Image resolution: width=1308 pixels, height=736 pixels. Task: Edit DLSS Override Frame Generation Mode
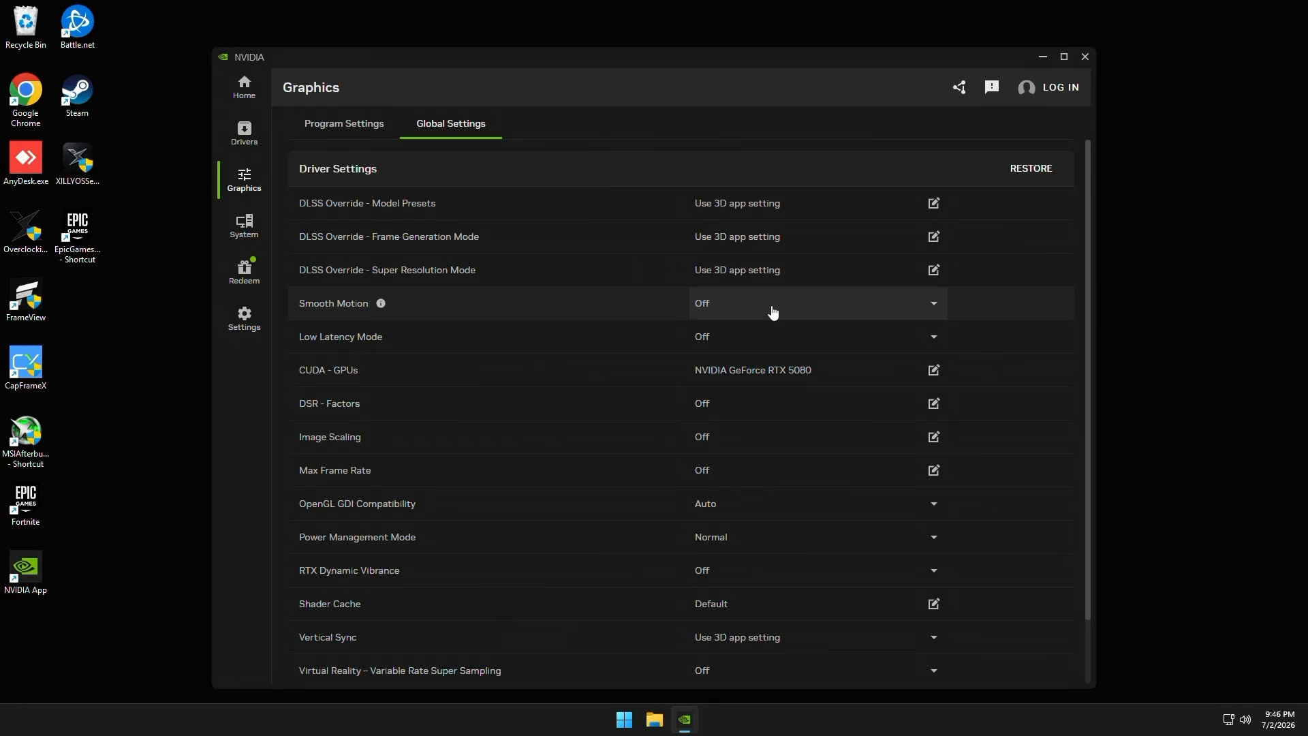tap(934, 236)
